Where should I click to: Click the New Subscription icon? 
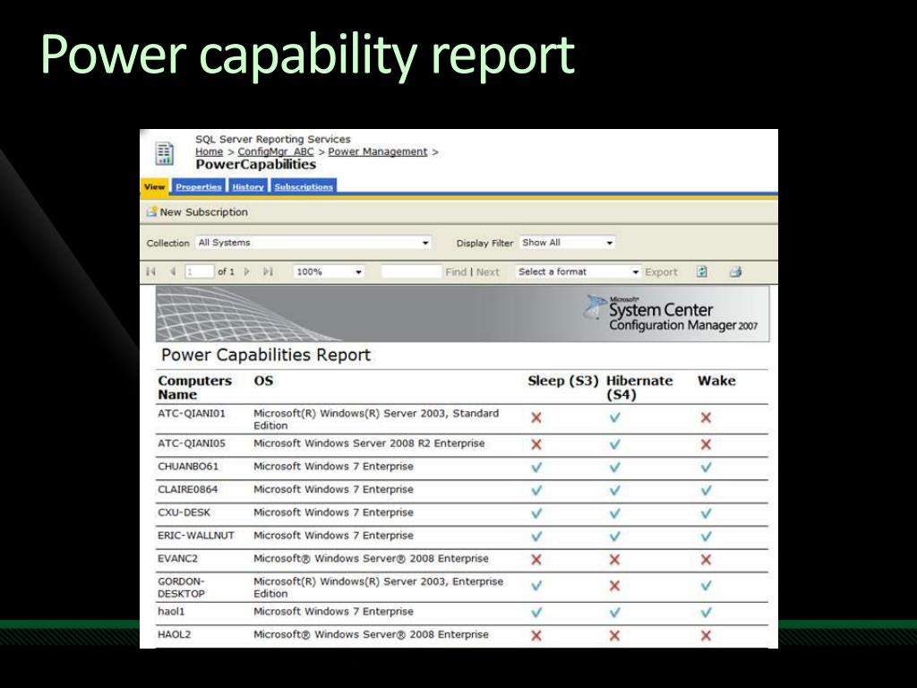[x=152, y=211]
